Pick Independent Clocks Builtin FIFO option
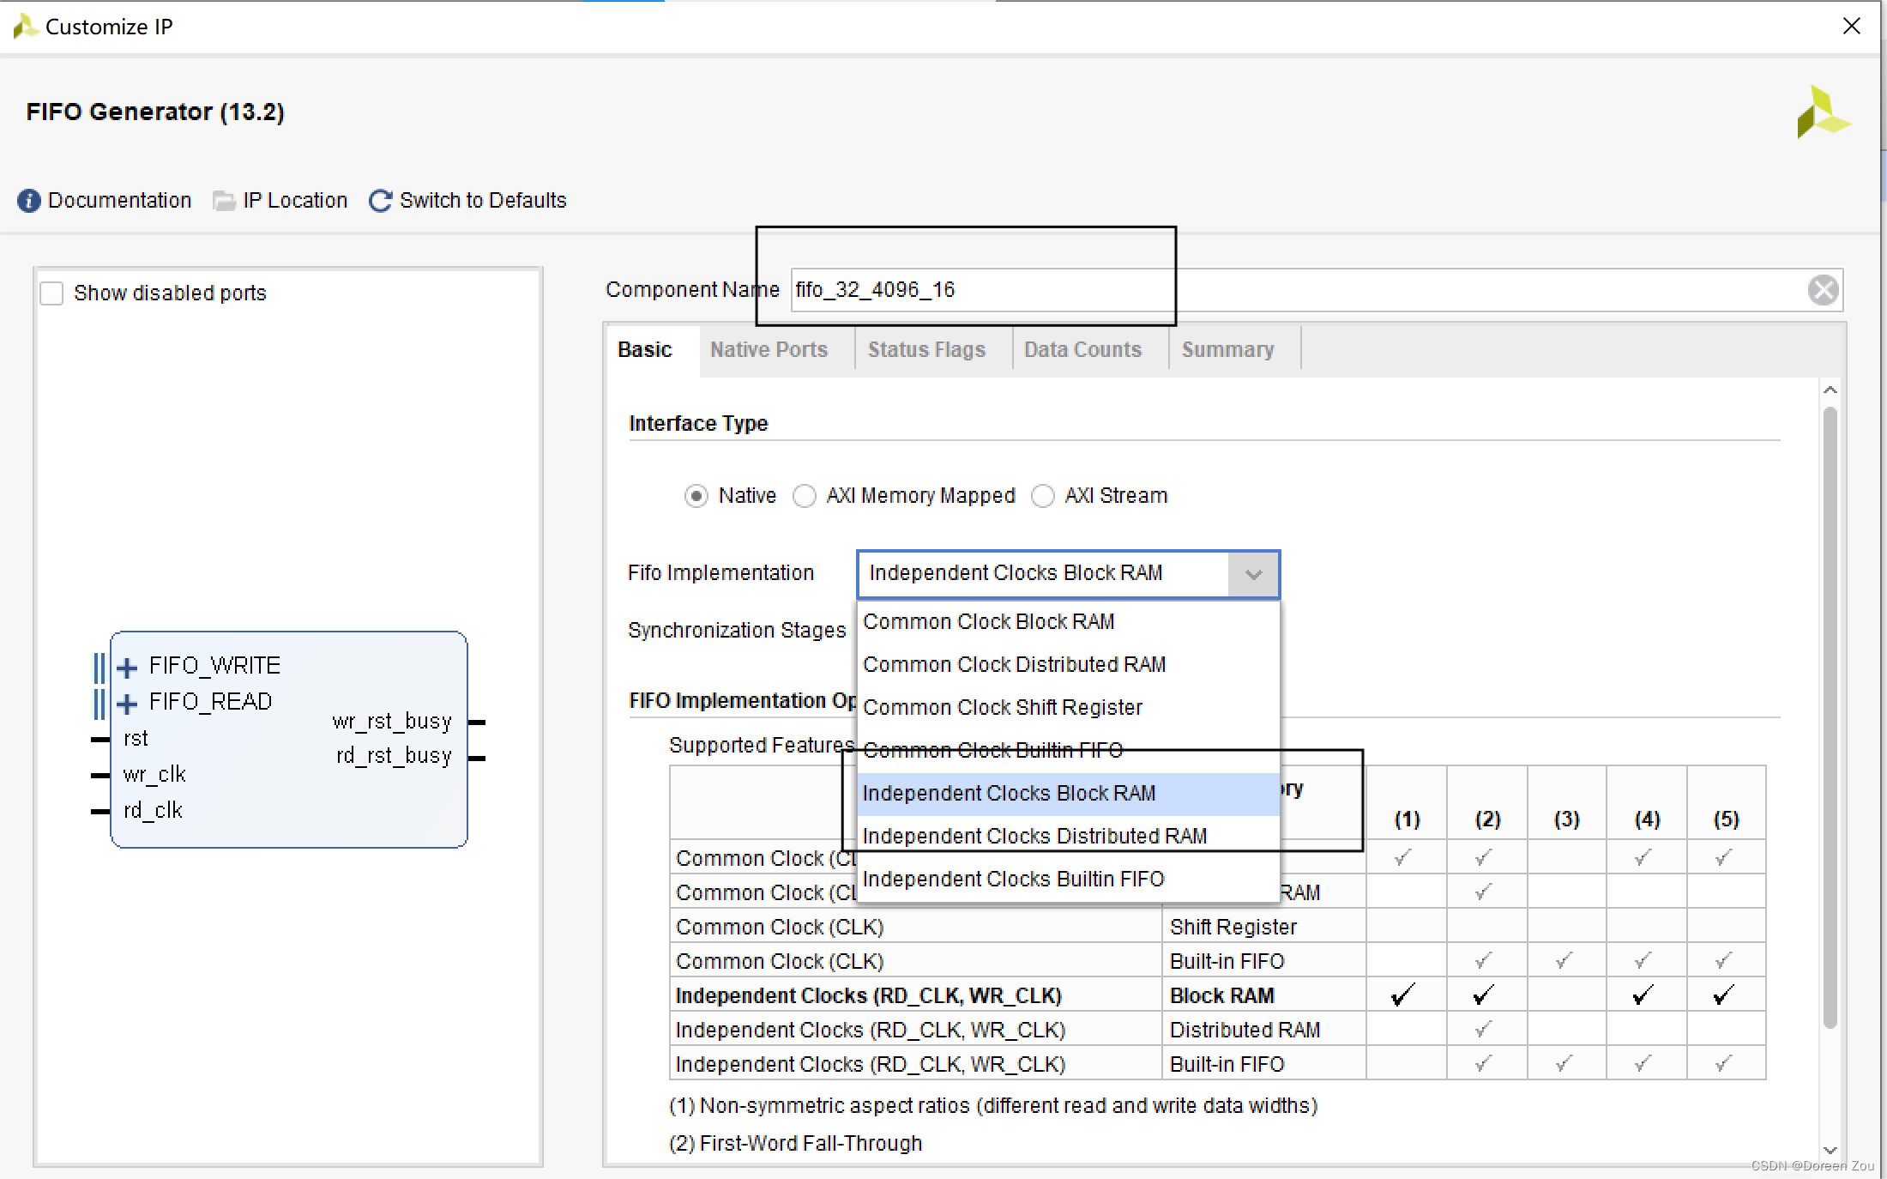Viewport: 1887px width, 1179px height. point(1013,880)
